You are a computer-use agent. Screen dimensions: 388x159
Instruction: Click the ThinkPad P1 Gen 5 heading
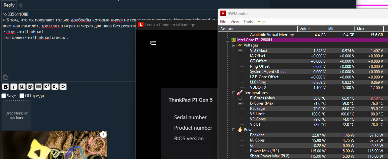[190, 100]
